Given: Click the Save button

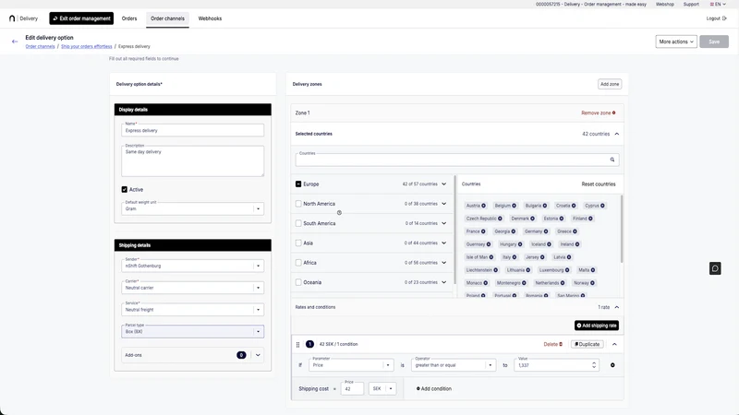Looking at the screenshot, I should [x=714, y=41].
